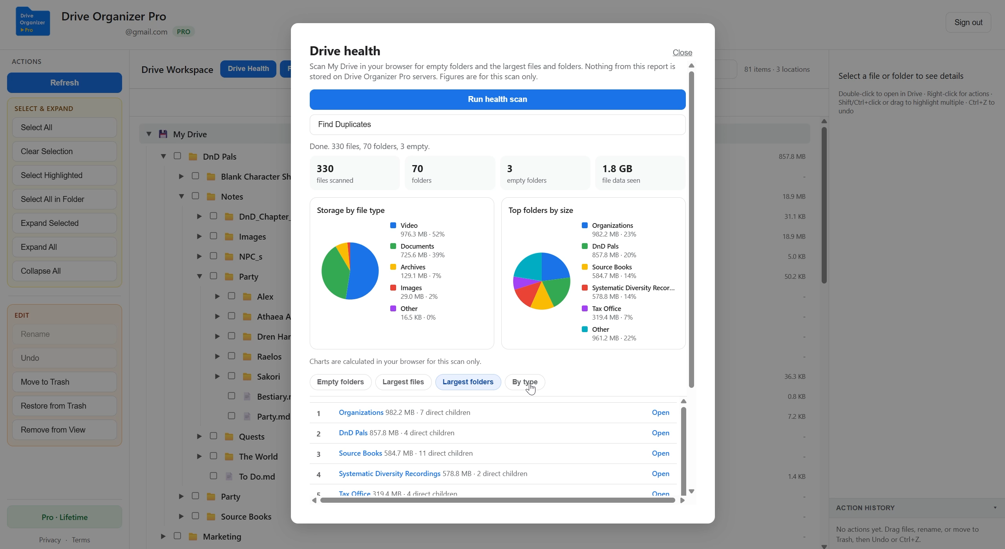Click the Sakori folder icon
Viewport: 1005px width, 549px height.
click(x=247, y=376)
